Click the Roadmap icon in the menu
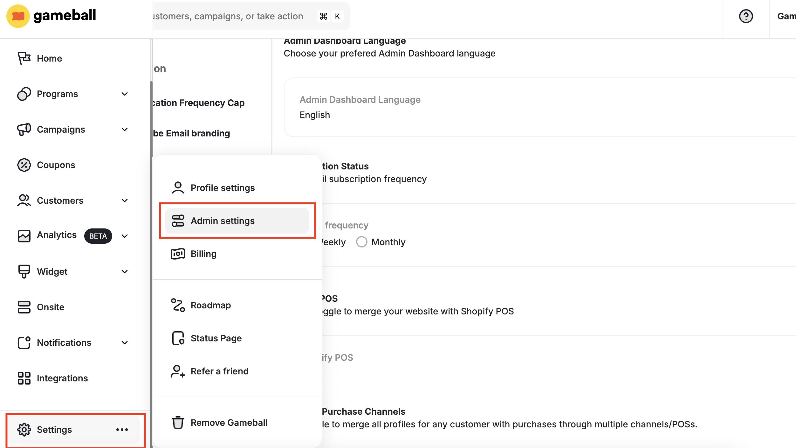 click(178, 305)
